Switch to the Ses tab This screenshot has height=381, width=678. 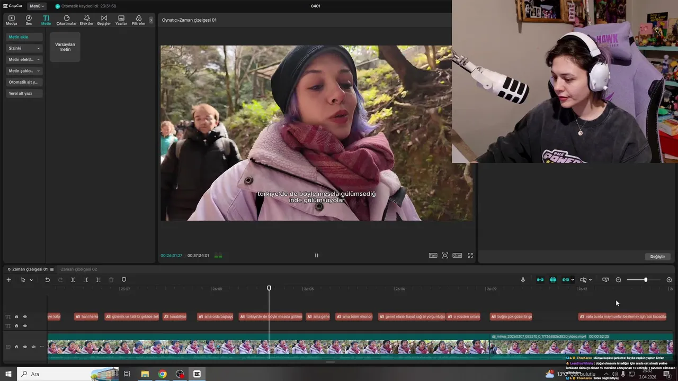point(29,20)
